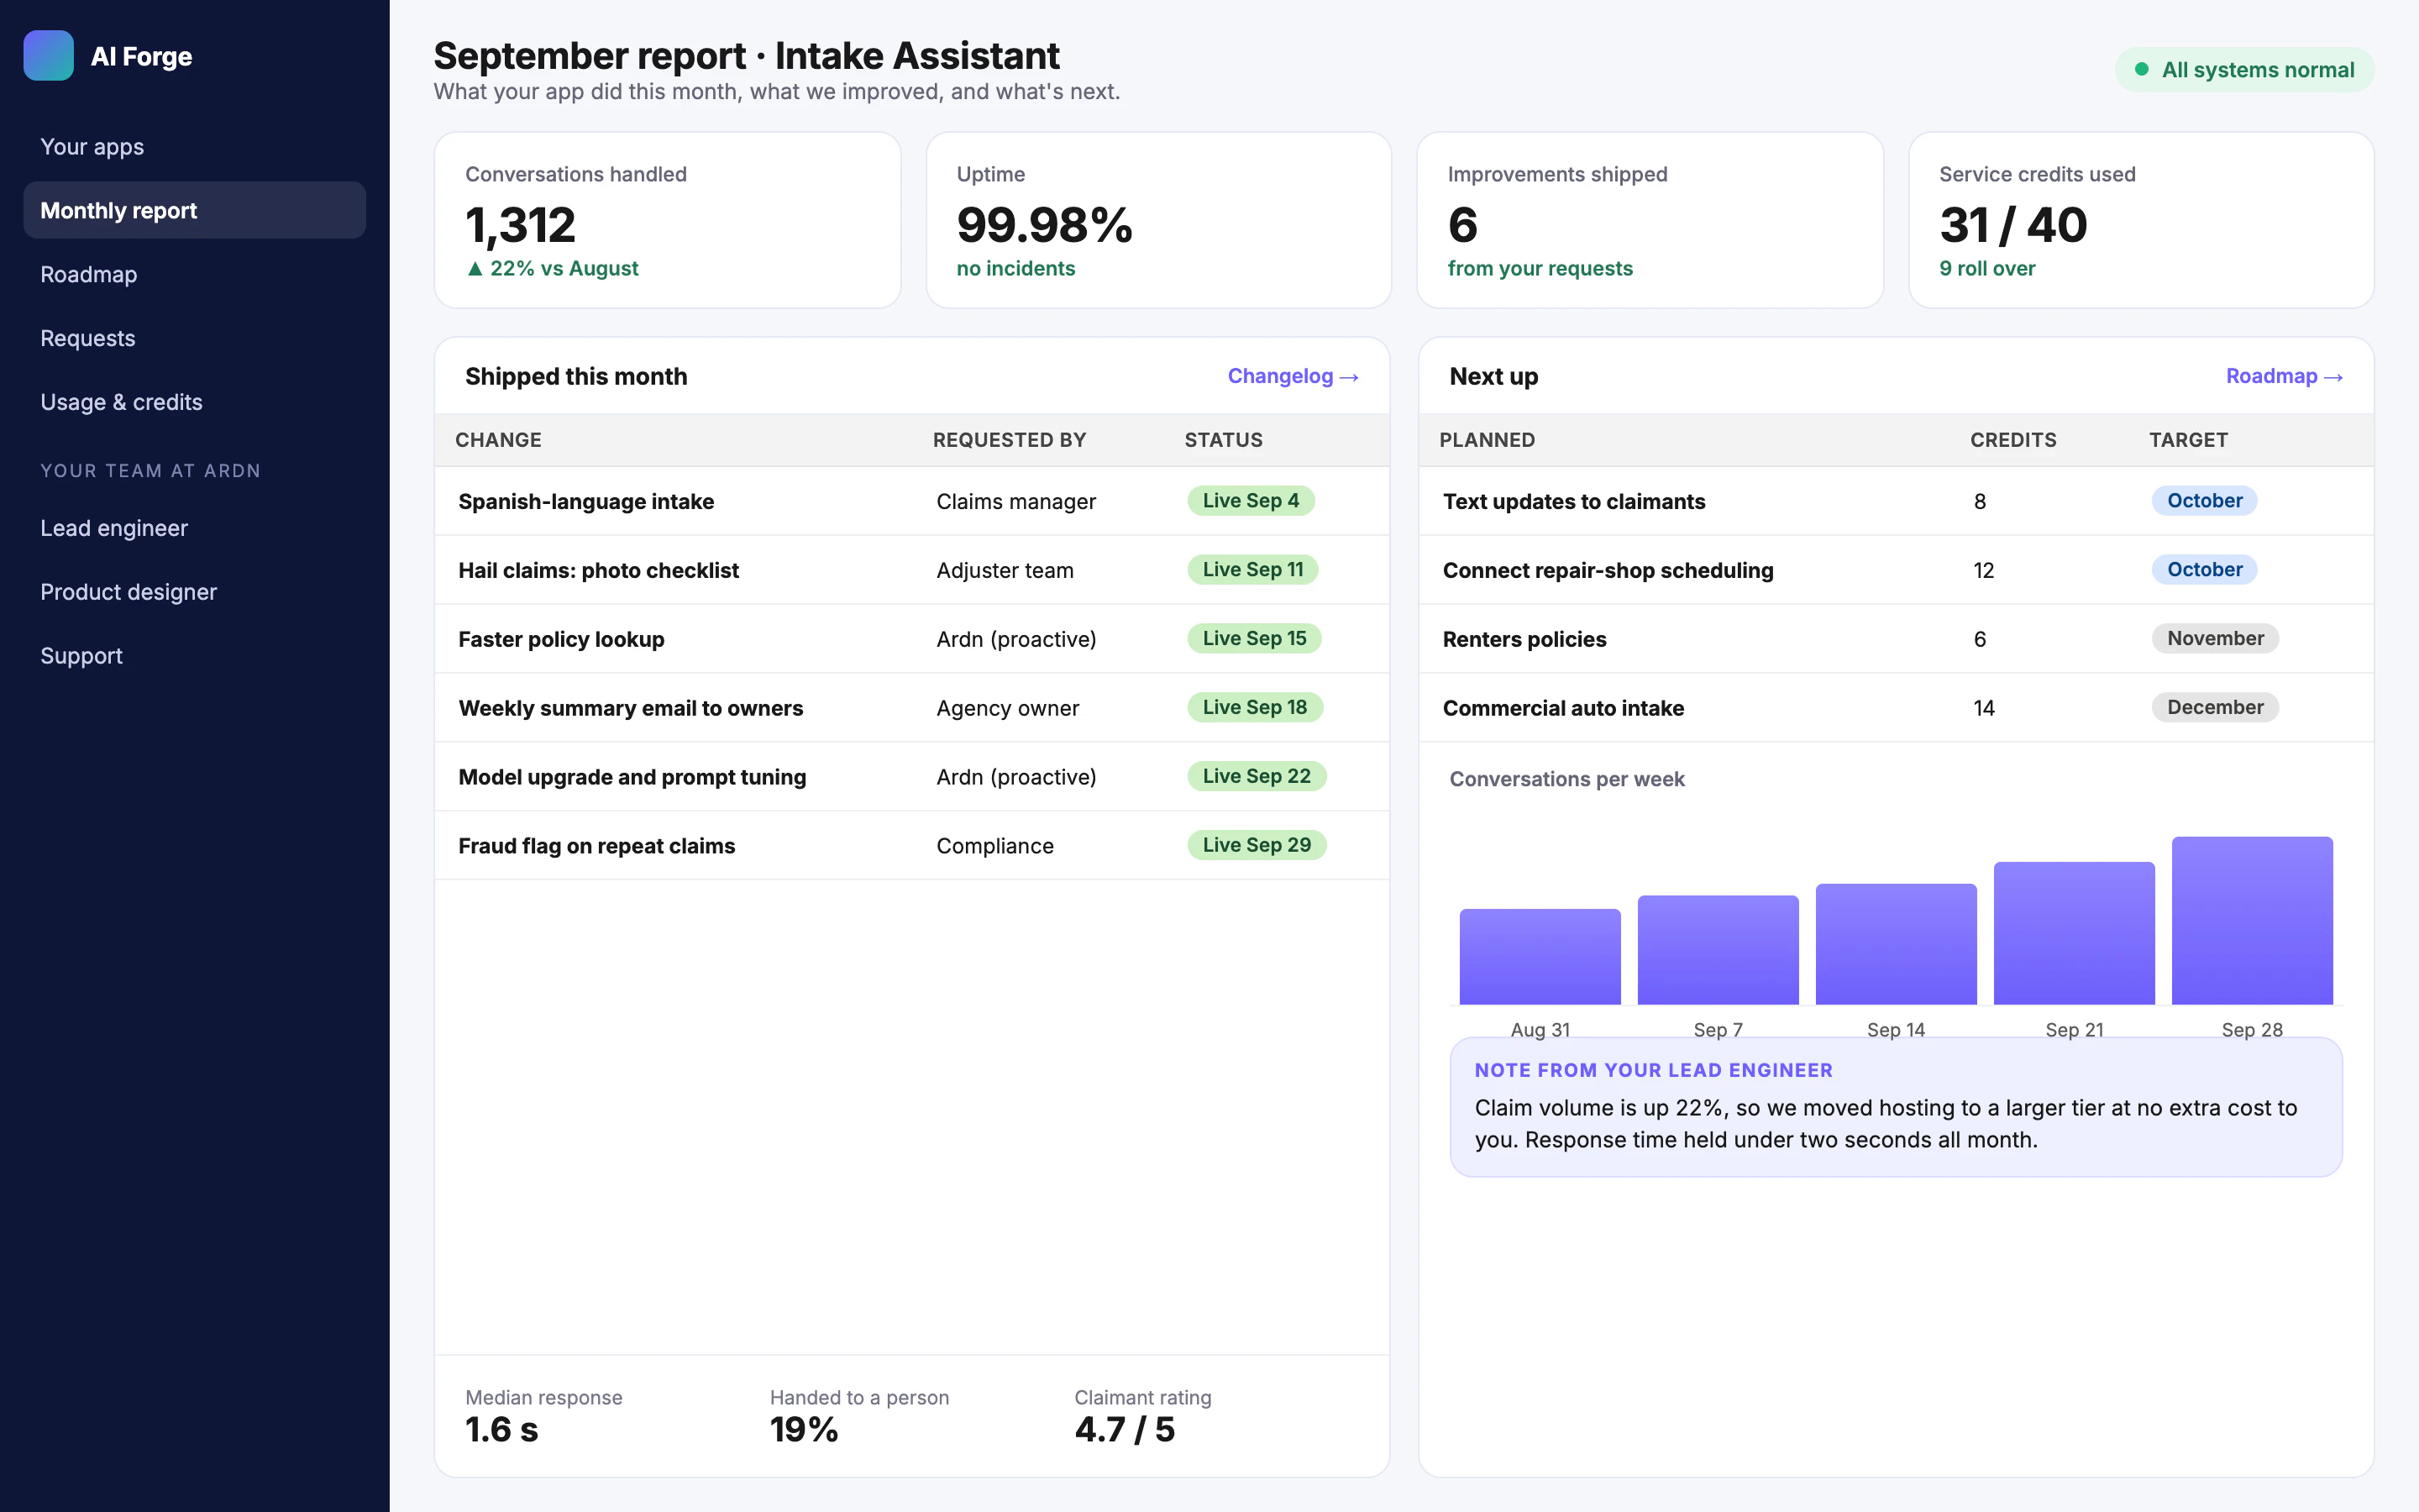Open Service credits used card
The width and height of the screenshot is (2419, 1512).
pyautogui.click(x=2141, y=220)
